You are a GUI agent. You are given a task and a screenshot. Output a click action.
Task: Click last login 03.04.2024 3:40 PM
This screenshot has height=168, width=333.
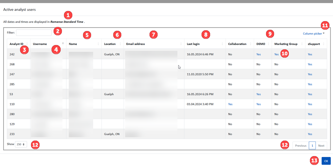coord(200,104)
